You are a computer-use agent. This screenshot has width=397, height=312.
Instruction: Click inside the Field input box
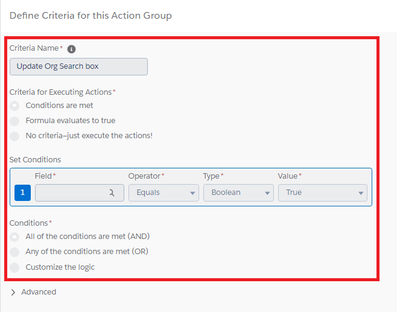(x=69, y=193)
